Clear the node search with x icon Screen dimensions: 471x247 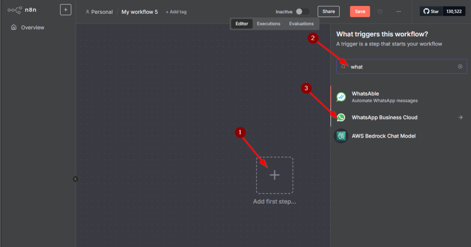coord(460,67)
